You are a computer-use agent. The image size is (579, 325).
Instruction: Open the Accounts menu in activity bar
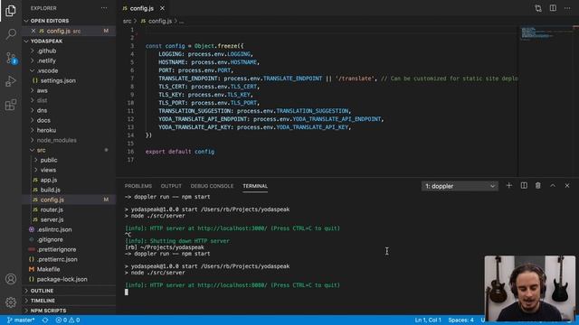[x=11, y=279]
